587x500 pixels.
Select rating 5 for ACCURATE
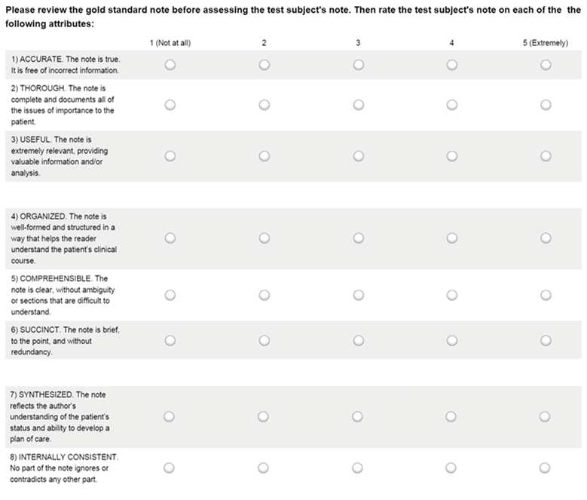tap(546, 66)
